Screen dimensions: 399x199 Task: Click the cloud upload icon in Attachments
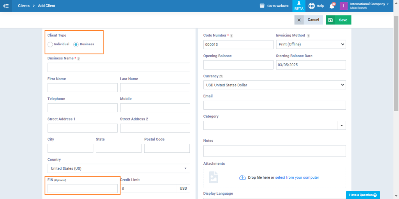pos(242,177)
